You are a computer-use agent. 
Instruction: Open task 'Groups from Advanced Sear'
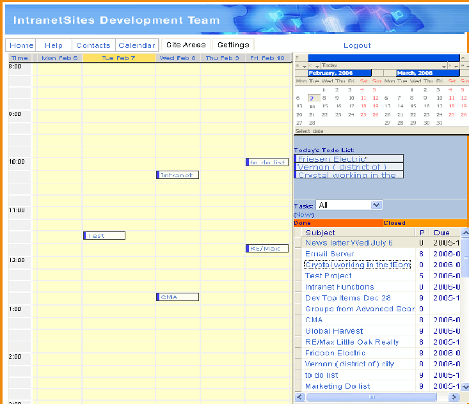pyautogui.click(x=360, y=309)
